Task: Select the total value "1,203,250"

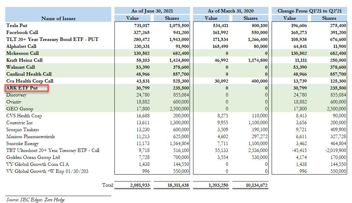Action: pyautogui.click(x=218, y=185)
